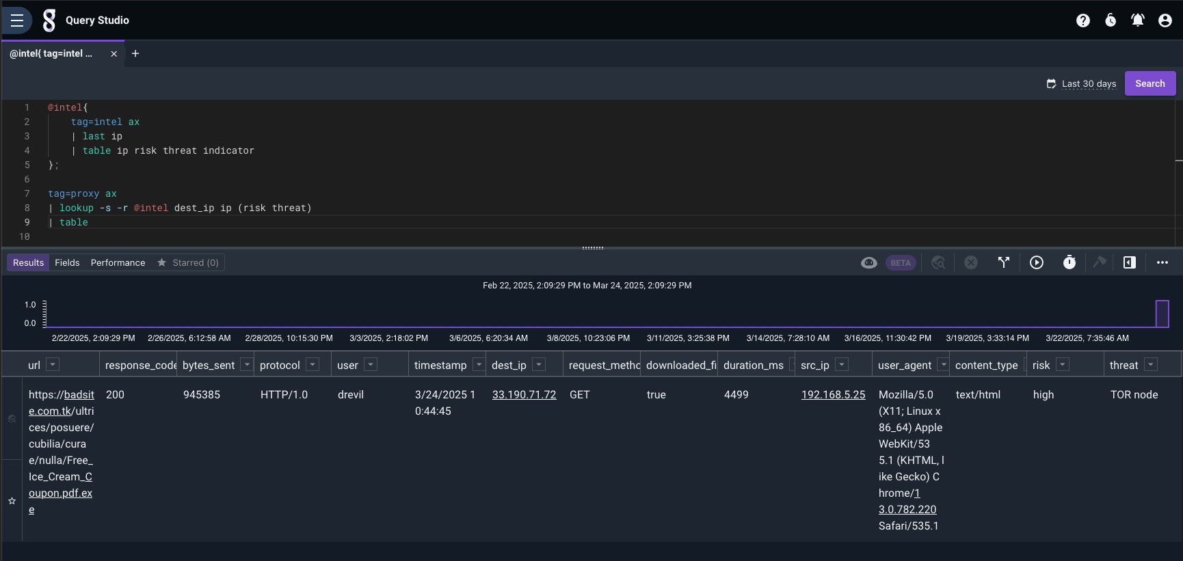This screenshot has width=1183, height=561.
Task: Click the 'drevil' user cell
Action: (351, 394)
